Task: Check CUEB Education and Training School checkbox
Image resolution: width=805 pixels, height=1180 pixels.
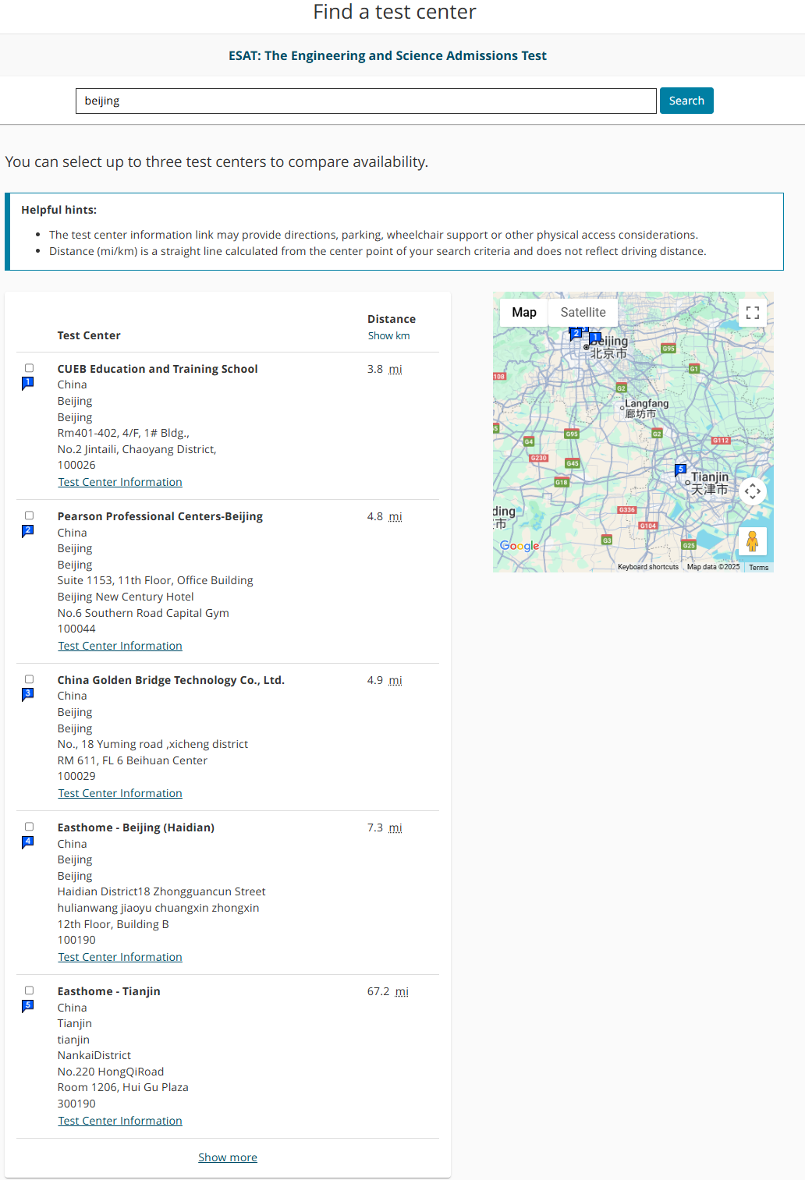Action: (x=29, y=368)
